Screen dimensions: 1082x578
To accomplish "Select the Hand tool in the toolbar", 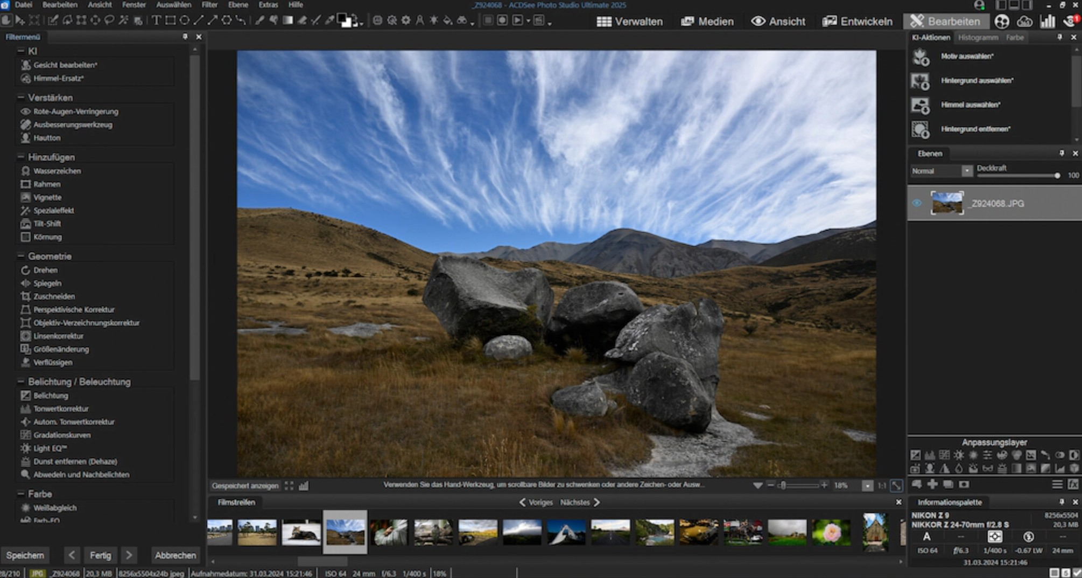I will [6, 20].
